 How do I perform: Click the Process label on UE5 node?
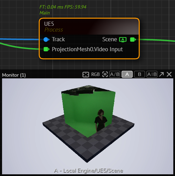tap(54, 30)
